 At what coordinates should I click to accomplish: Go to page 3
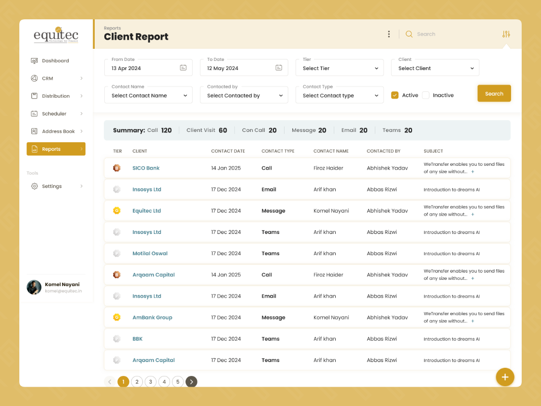tap(150, 381)
